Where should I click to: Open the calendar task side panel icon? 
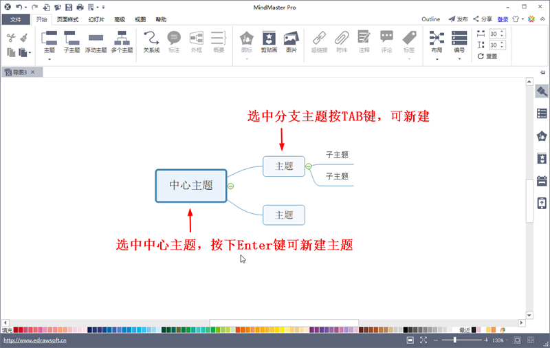pyautogui.click(x=542, y=181)
